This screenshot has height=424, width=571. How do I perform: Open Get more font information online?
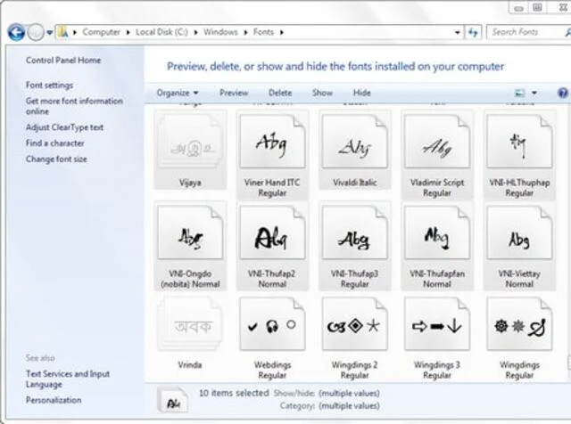[74, 106]
